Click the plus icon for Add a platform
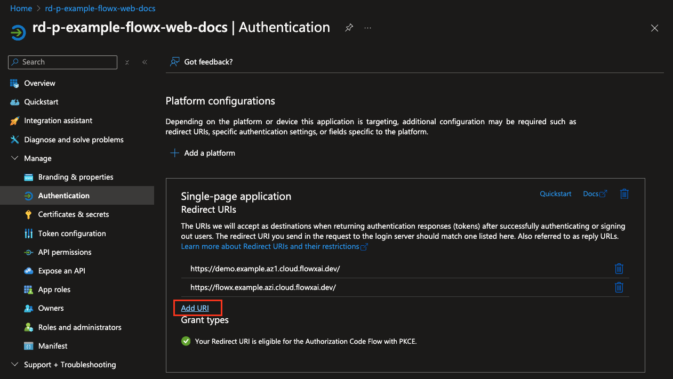The image size is (673, 379). click(x=174, y=153)
